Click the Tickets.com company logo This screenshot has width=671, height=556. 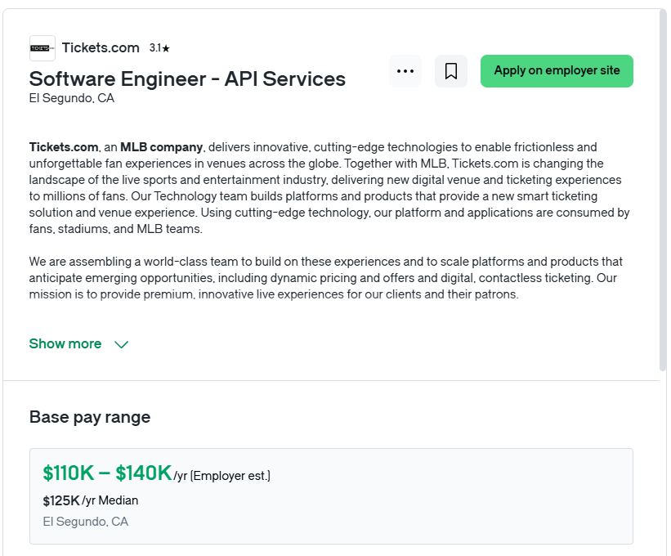point(42,48)
